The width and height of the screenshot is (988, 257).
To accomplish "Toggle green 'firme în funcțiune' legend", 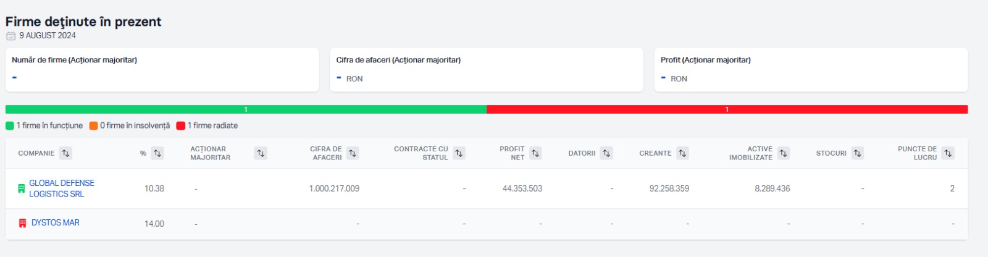I will coord(10,125).
